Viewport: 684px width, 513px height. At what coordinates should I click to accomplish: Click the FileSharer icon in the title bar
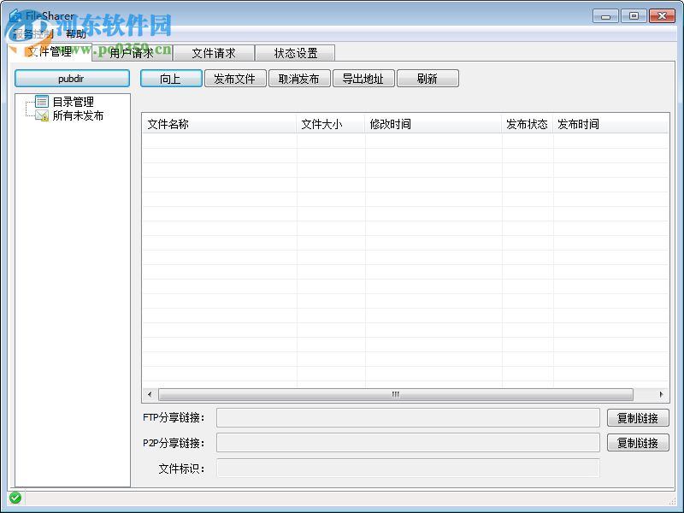(17, 15)
